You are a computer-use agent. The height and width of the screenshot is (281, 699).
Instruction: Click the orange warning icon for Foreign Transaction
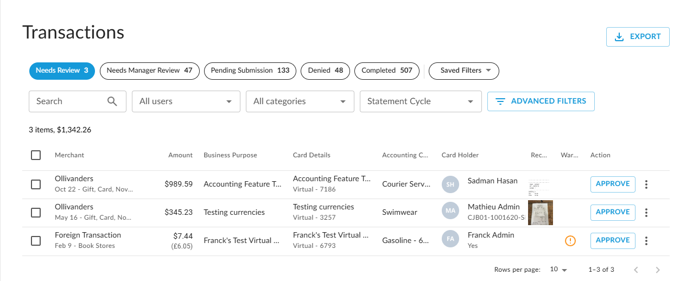(x=570, y=241)
